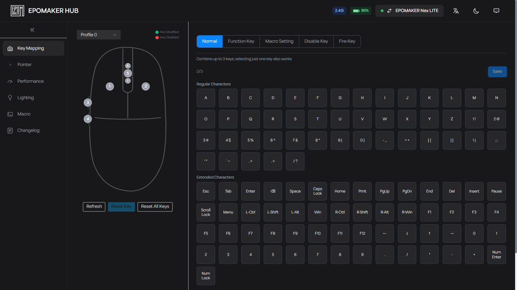This screenshot has width=517, height=290.
Task: Open the Profile 0 dropdown
Action: 98,35
